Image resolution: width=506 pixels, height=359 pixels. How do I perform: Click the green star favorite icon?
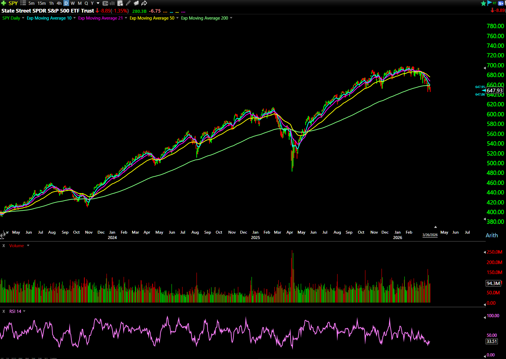click(483, 3)
